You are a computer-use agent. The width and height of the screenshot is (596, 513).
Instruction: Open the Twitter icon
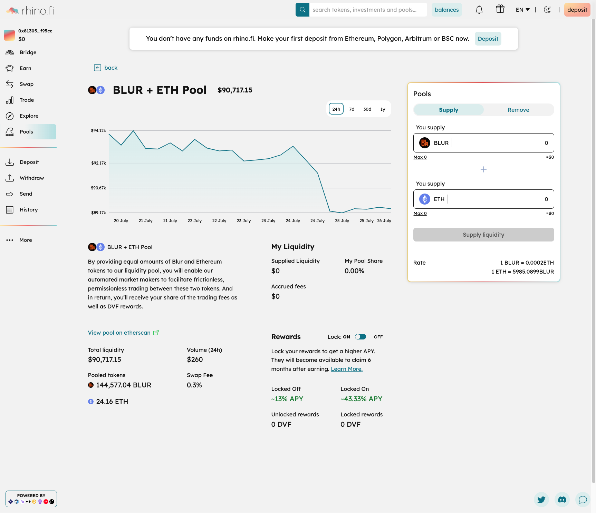tap(541, 499)
